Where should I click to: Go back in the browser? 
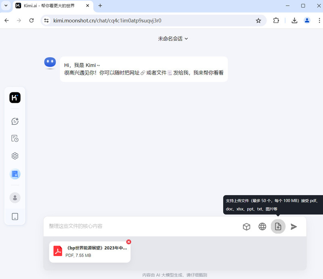point(6,21)
